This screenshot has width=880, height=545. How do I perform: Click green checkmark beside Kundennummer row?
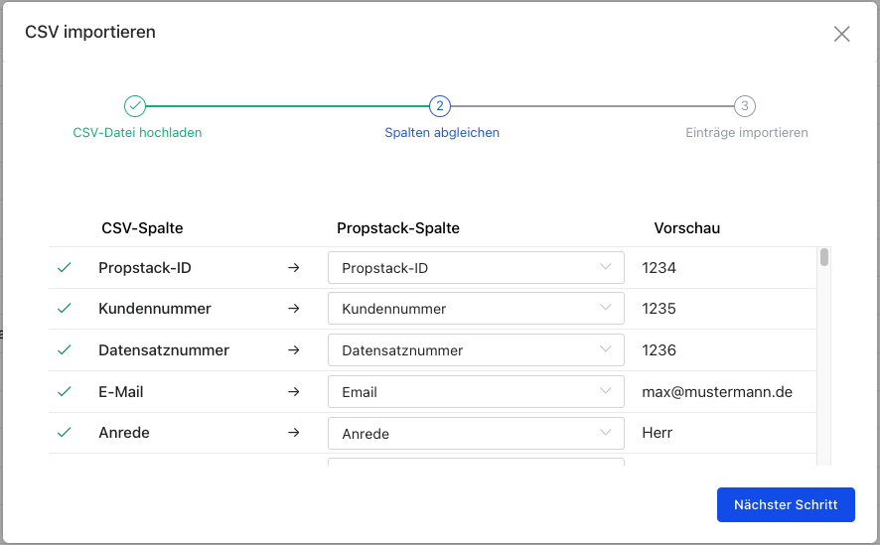coord(65,309)
